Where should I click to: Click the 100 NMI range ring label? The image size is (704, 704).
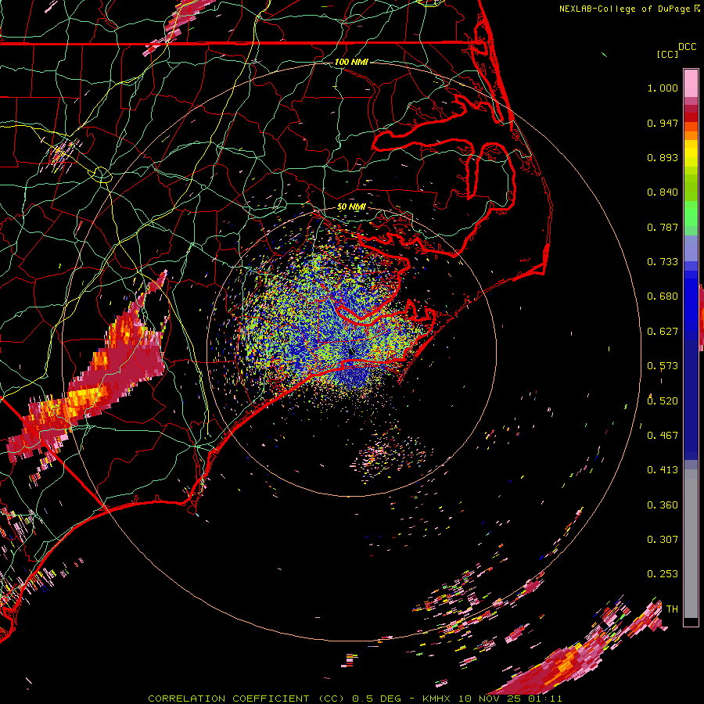351,62
